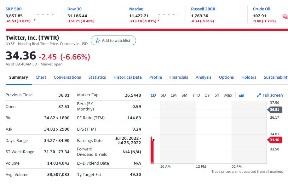Go to the Statistics tab
Image resolution: width=288 pixels, height=186 pixels.
(x=97, y=77)
